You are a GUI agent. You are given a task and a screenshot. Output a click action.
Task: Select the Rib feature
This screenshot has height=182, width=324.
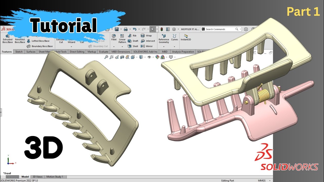tap(132, 36)
